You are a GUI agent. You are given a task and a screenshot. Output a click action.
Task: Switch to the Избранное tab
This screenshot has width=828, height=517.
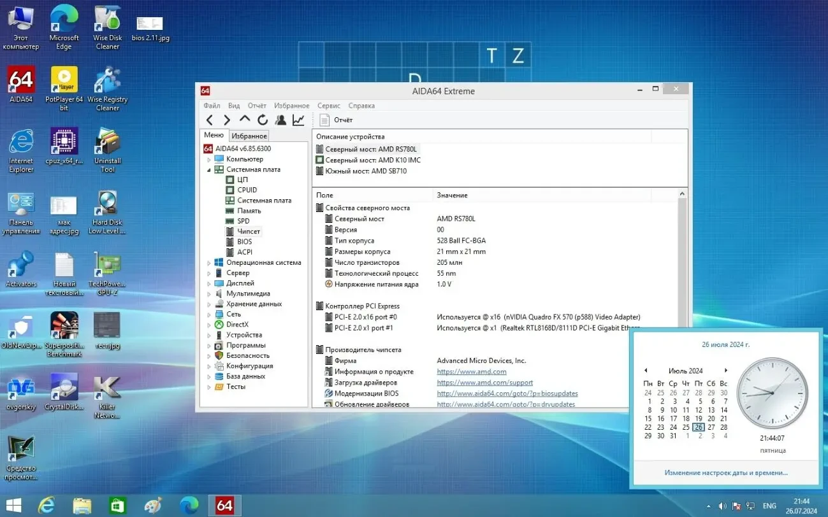click(249, 136)
